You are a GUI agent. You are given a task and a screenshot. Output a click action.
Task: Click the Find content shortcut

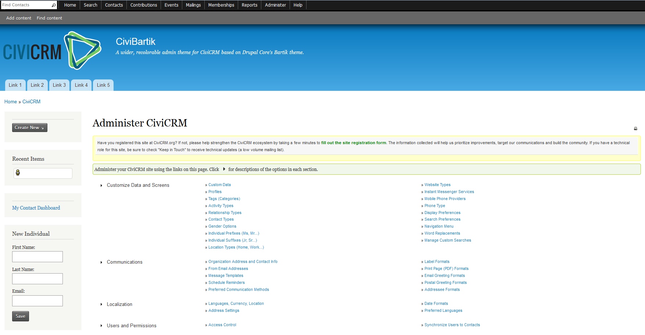pyautogui.click(x=49, y=18)
